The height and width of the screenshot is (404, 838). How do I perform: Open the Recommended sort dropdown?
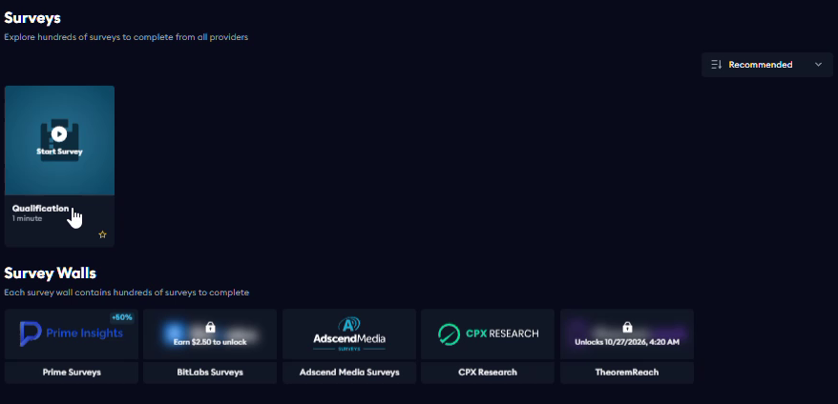(x=767, y=65)
